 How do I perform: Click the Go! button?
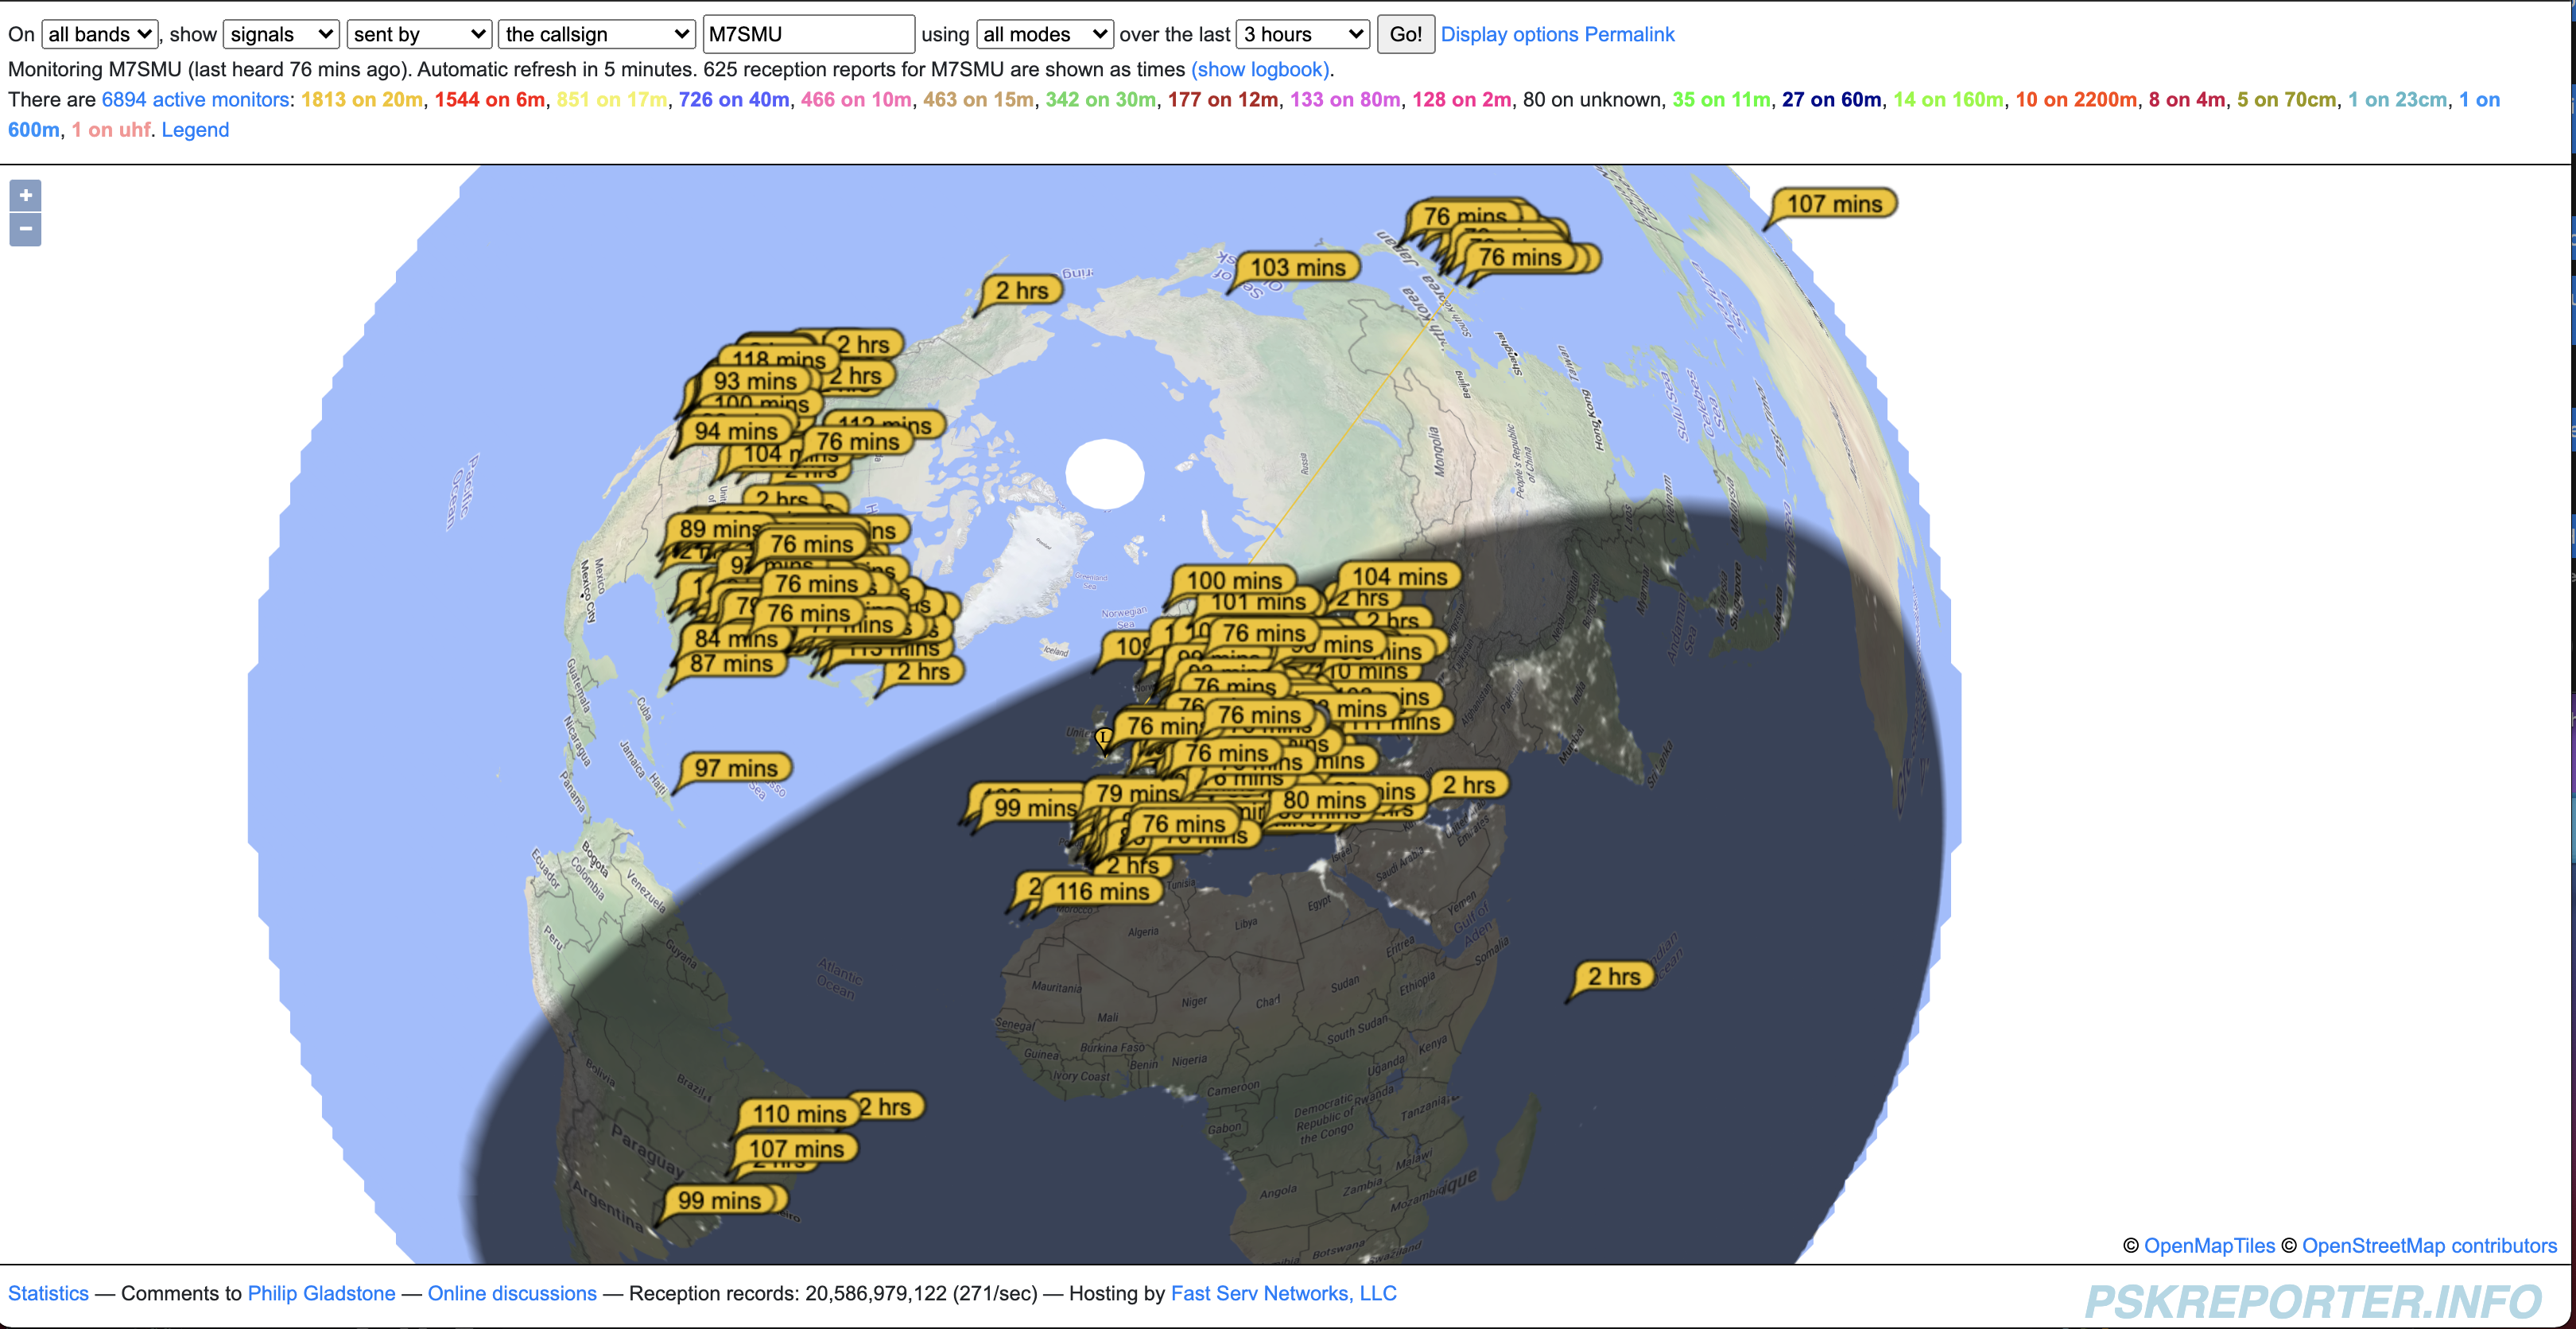pyautogui.click(x=1405, y=34)
